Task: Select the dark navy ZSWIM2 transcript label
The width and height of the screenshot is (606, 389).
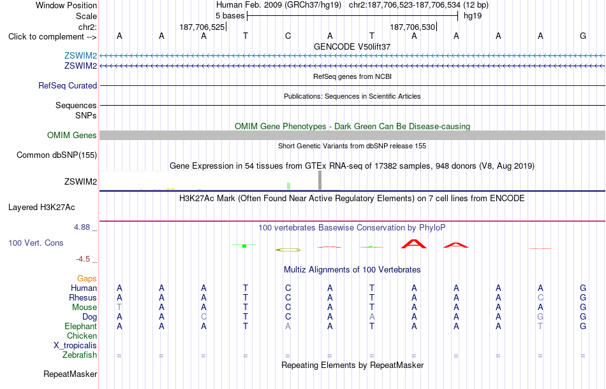Action: pyautogui.click(x=80, y=66)
